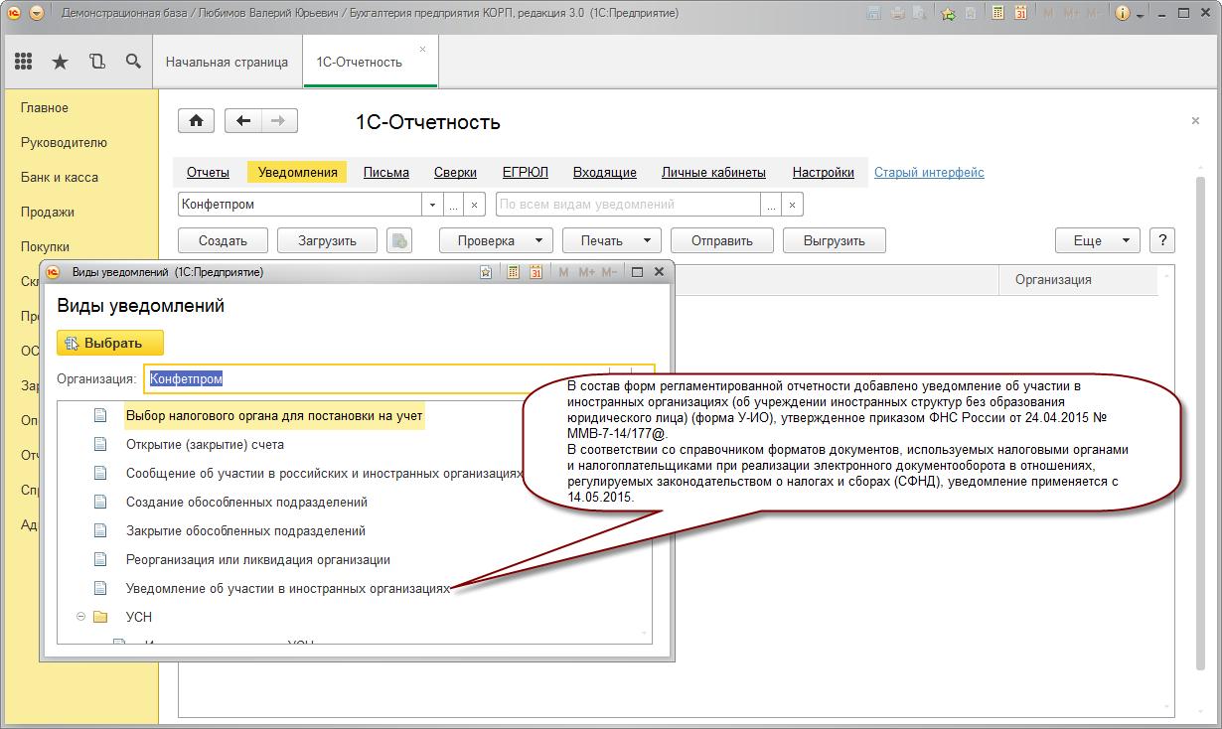Select Реорганизация или ликвидация организации item

point(257,559)
